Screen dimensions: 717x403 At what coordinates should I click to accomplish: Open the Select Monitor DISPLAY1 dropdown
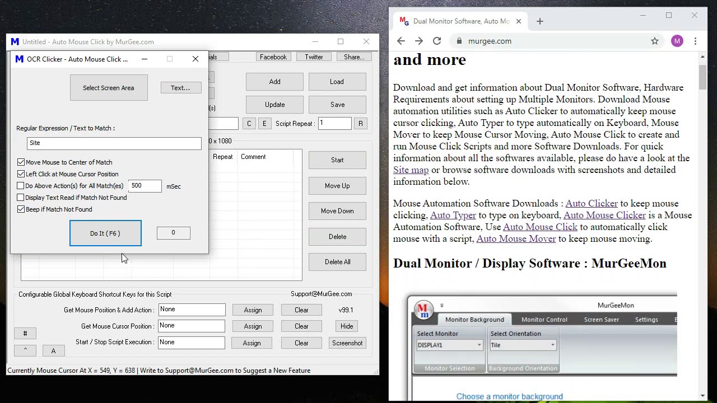tap(450, 345)
